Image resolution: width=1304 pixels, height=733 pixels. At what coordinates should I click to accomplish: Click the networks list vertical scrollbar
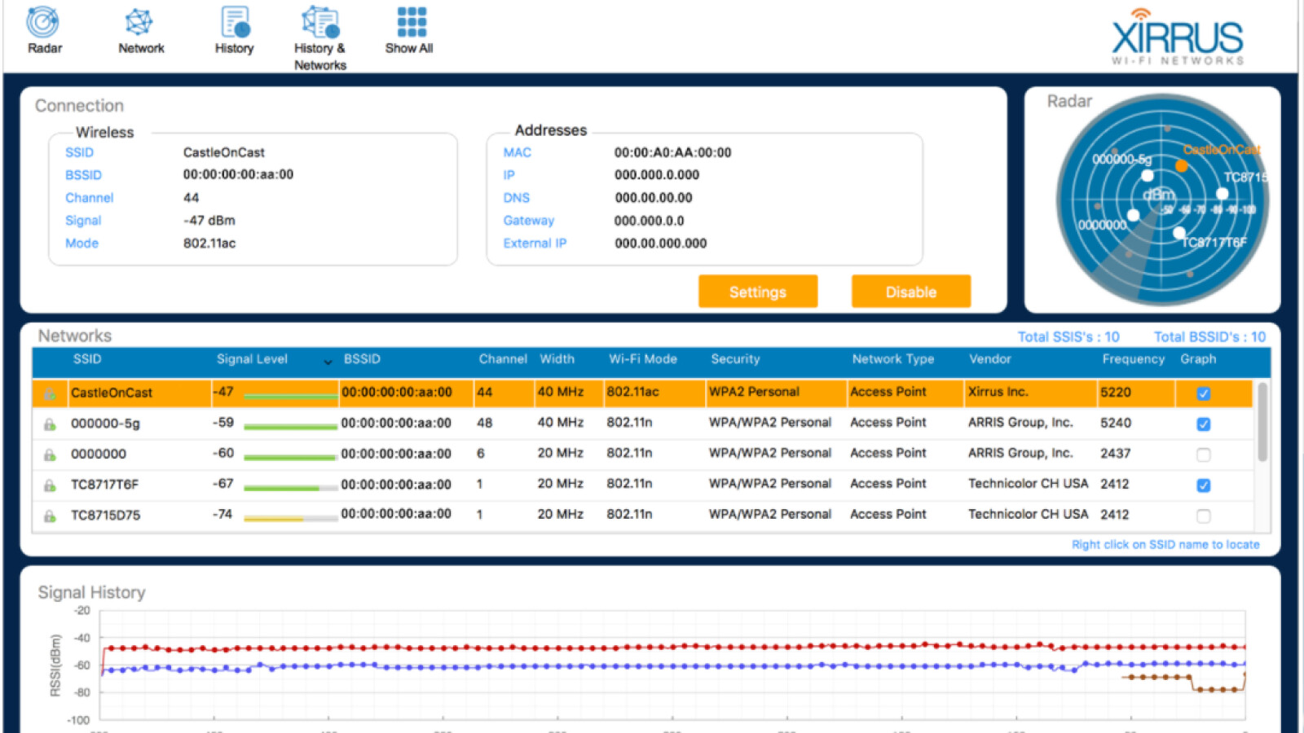click(1262, 424)
